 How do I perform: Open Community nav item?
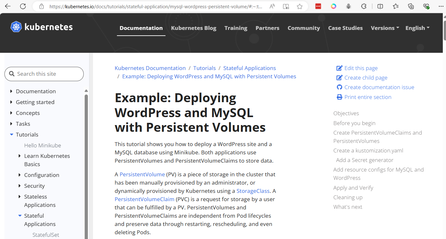[304, 28]
